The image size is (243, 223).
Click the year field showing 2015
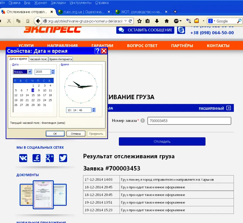coord(43,72)
